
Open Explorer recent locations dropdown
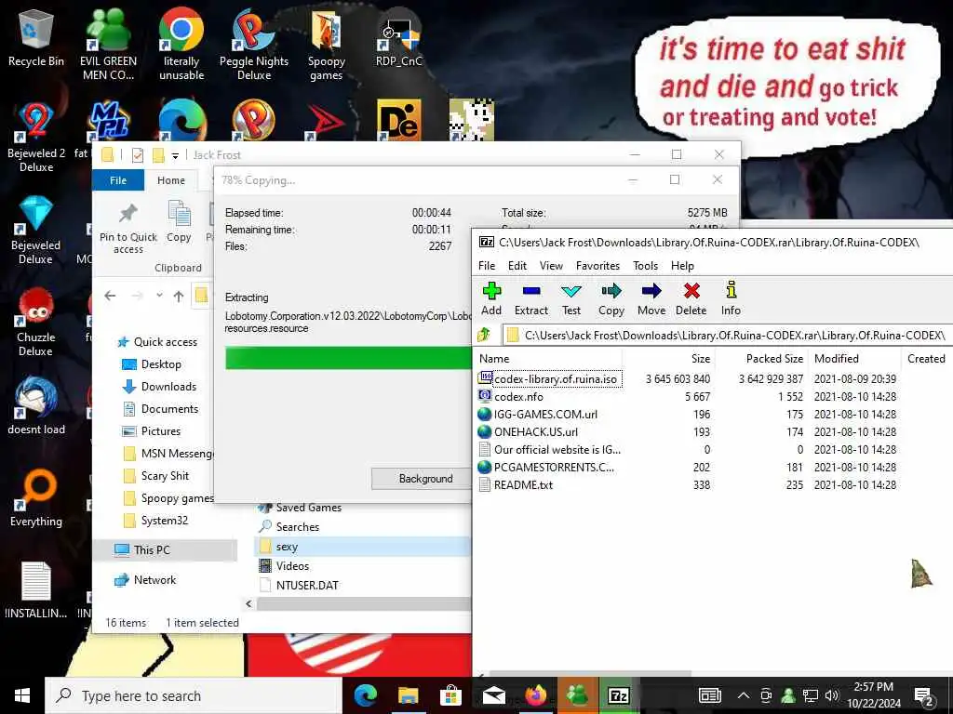click(x=159, y=296)
